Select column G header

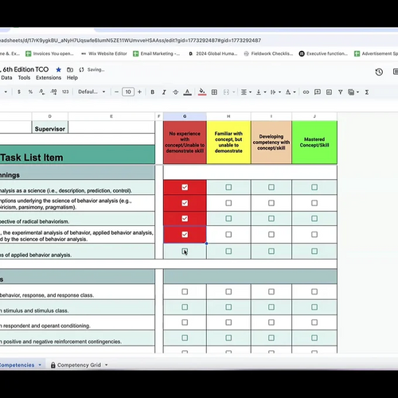[185, 116]
